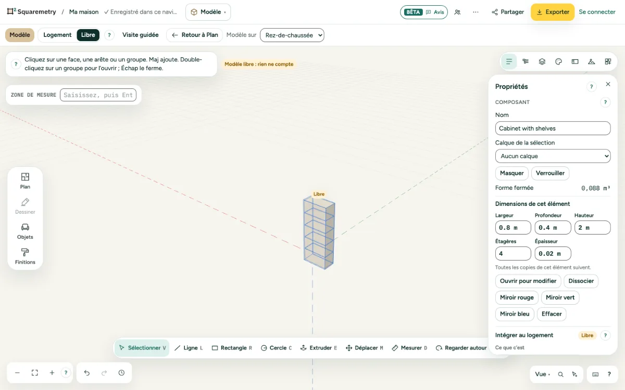This screenshot has width=625, height=390.
Task: Click the Miroir rouge button
Action: [x=517, y=298]
